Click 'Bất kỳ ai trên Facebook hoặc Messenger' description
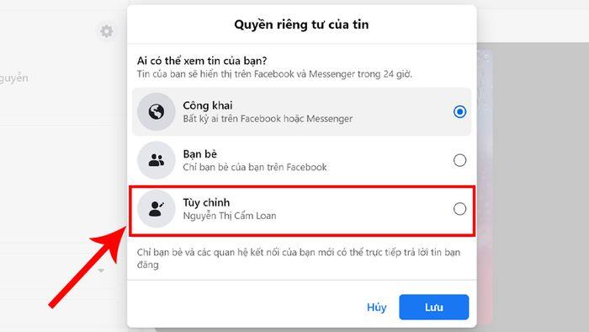The width and height of the screenshot is (589, 332). tap(268, 119)
